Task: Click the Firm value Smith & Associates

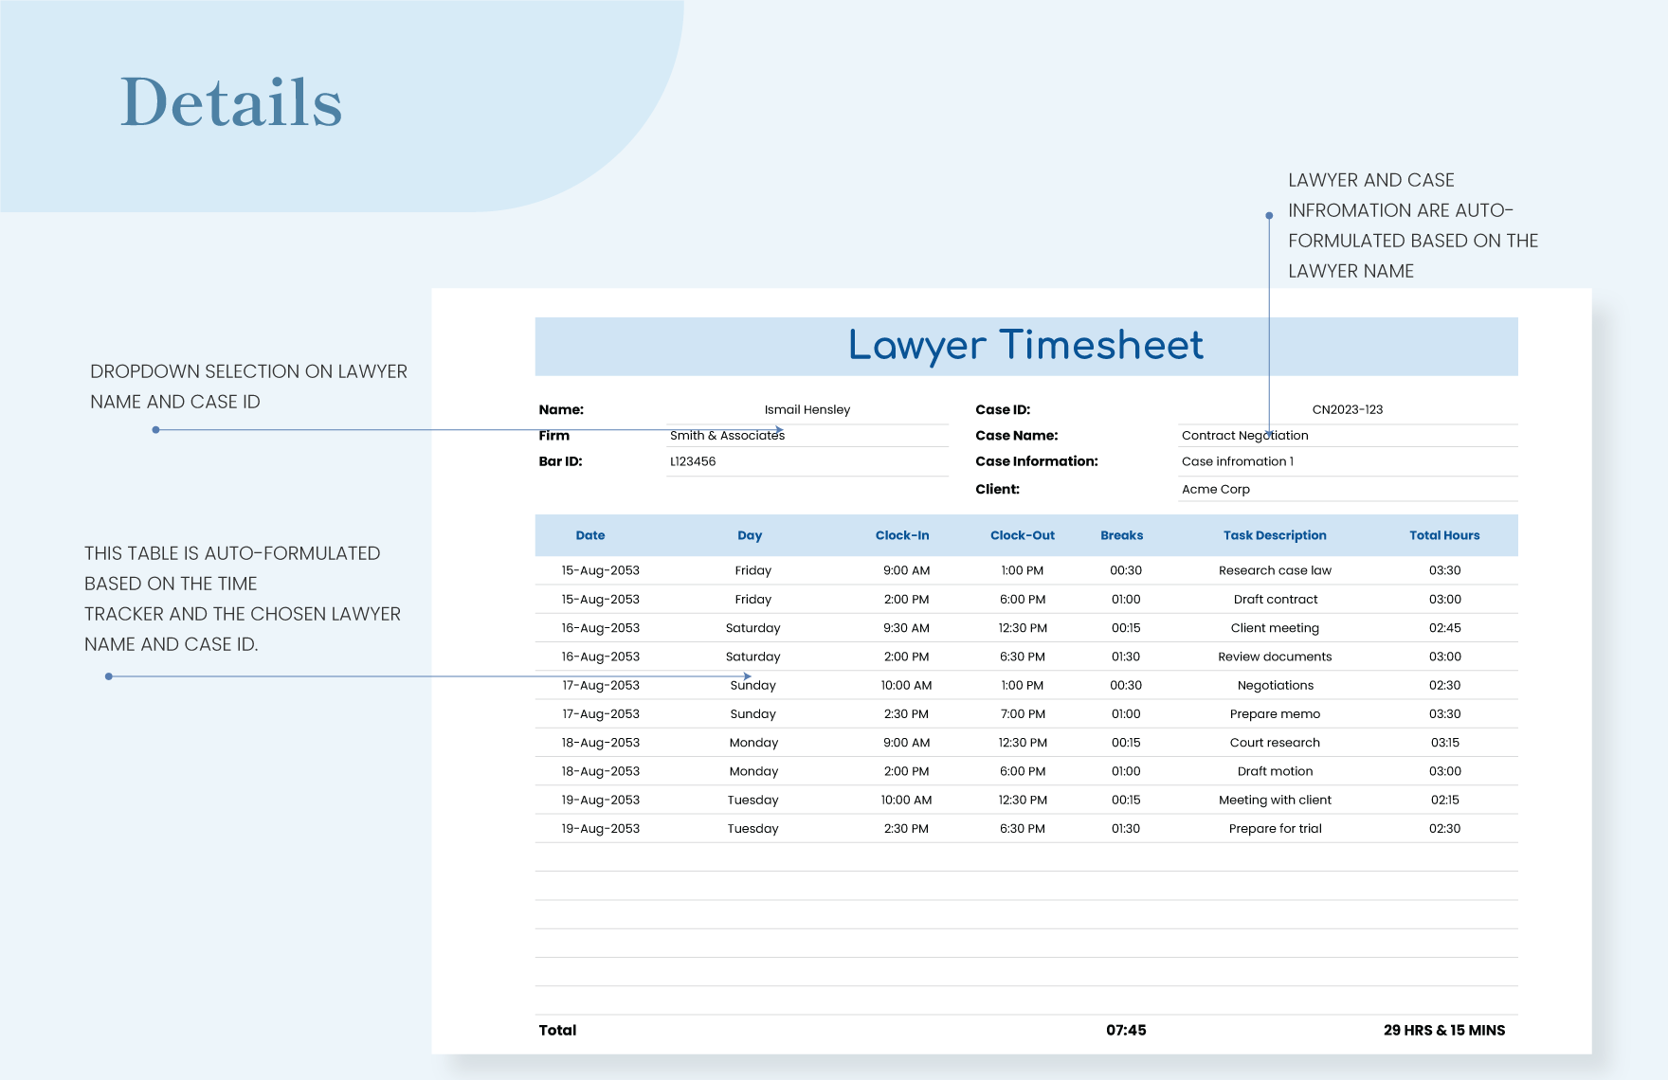Action: pyautogui.click(x=727, y=435)
